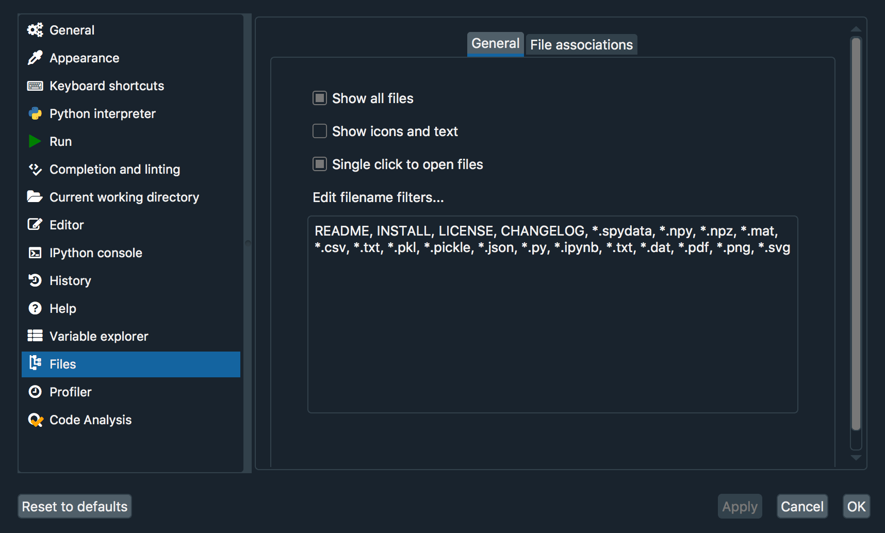Click the Python interpreter logo icon
Viewport: 885px width, 533px height.
35,113
